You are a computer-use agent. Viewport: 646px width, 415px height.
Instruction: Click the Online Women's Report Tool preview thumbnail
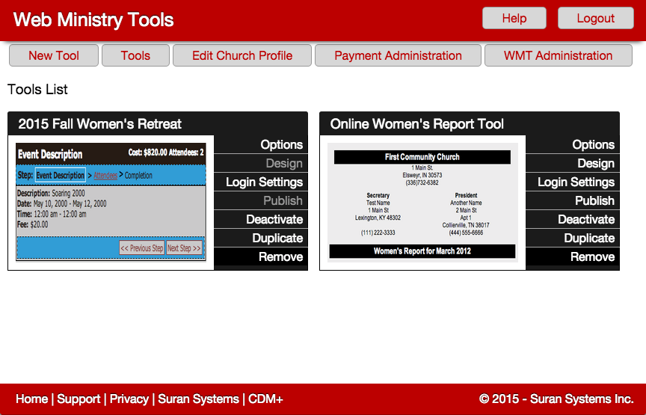coord(422,202)
